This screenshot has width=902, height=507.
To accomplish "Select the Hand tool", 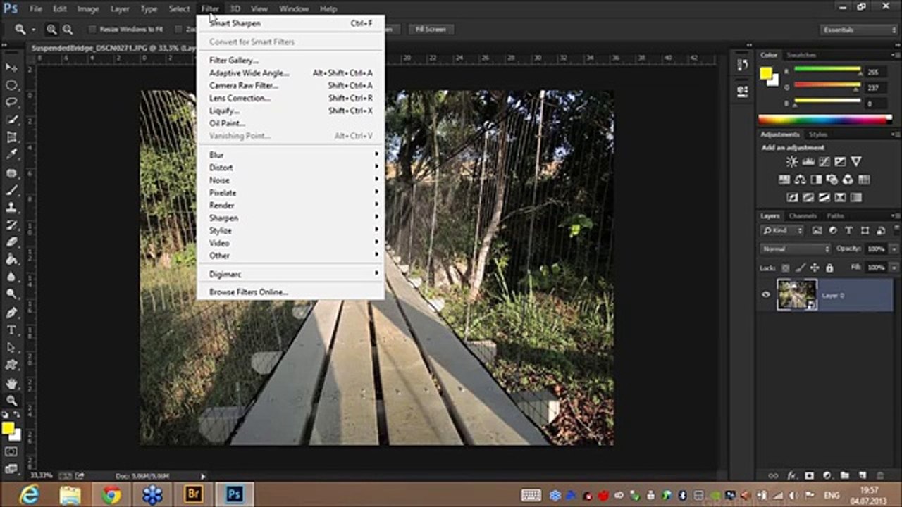I will coord(12,384).
